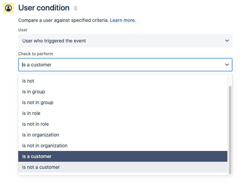Pick 'is not in organization' option

coord(45,146)
